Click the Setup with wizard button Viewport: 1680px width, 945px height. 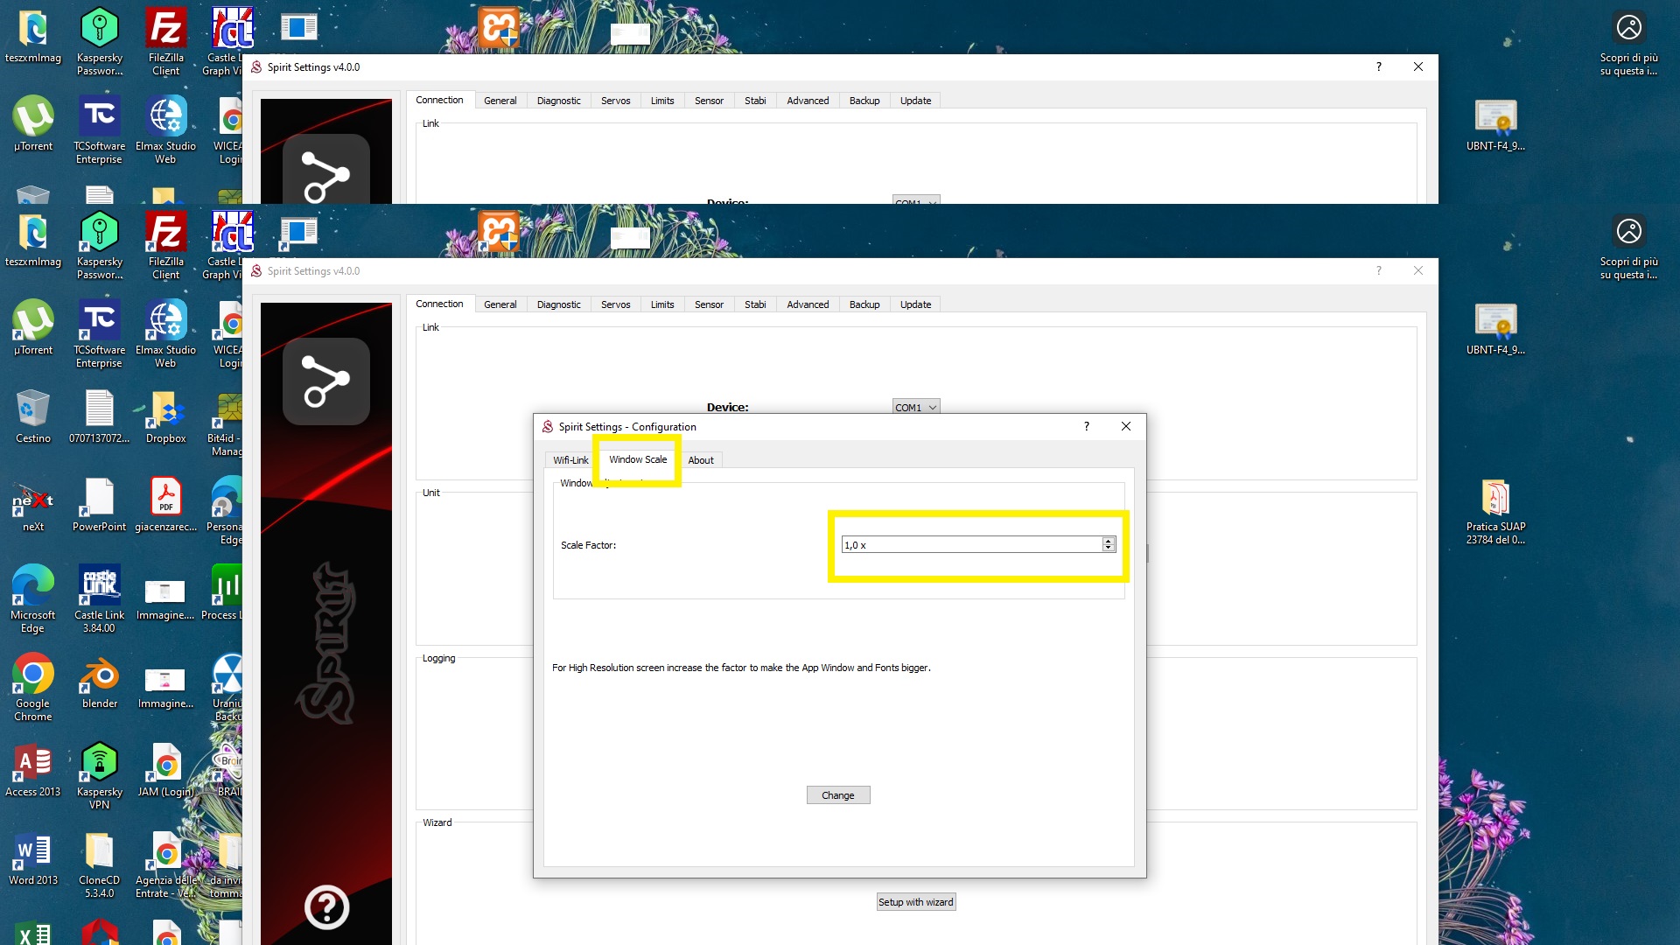tap(915, 902)
